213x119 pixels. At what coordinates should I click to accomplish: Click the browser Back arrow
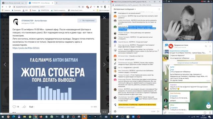[3, 7]
